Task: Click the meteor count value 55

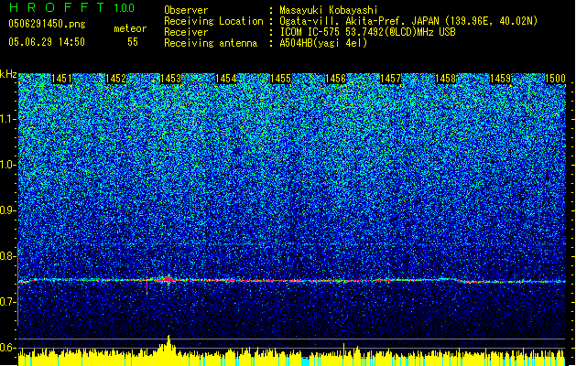Action: [133, 42]
